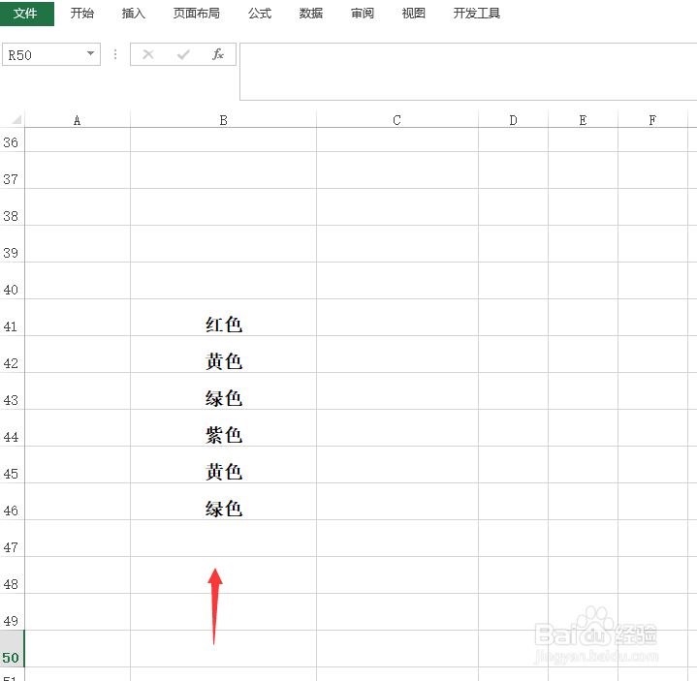Select highlighted row 50 header
This screenshot has width=697, height=681.
tap(12, 649)
